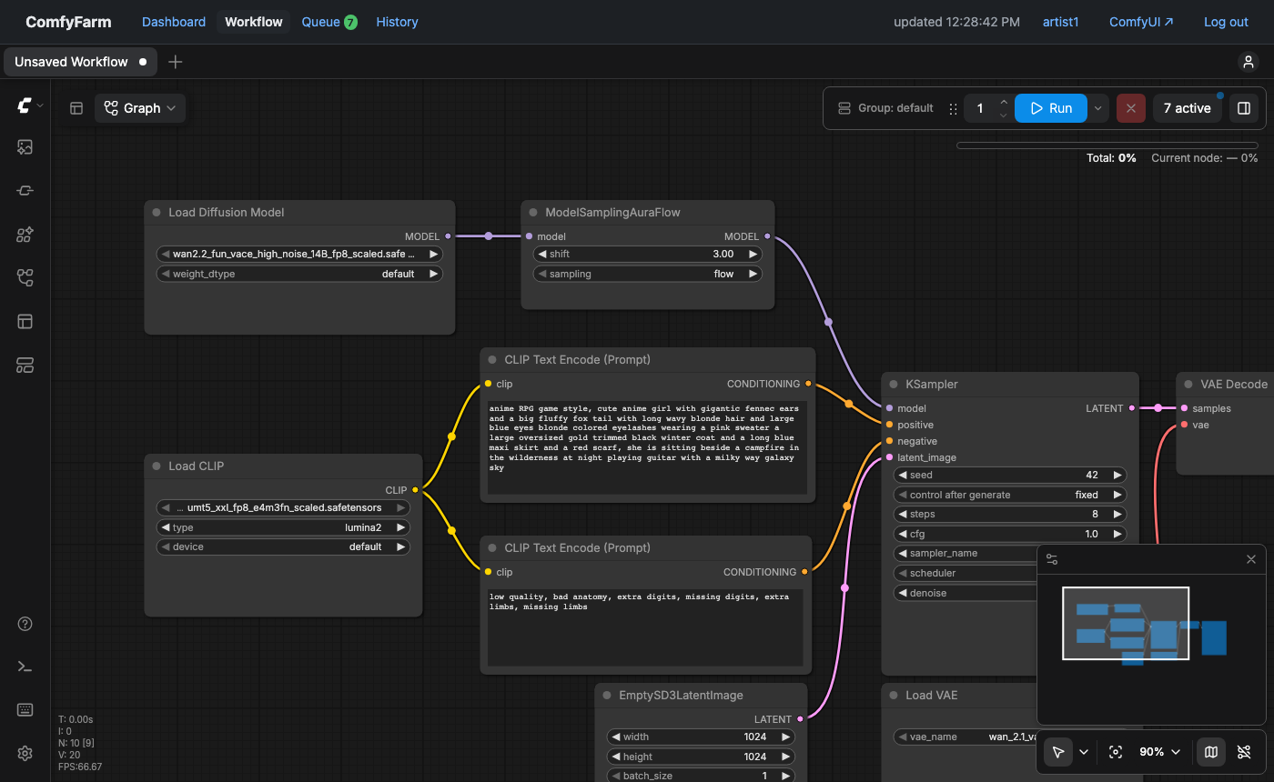Viewport: 1274px width, 782px height.
Task: Expand the Graph view dropdown
Action: pos(140,108)
